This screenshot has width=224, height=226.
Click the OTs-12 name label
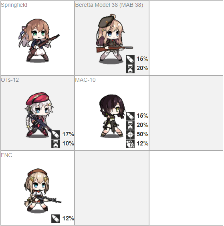tap(10, 80)
